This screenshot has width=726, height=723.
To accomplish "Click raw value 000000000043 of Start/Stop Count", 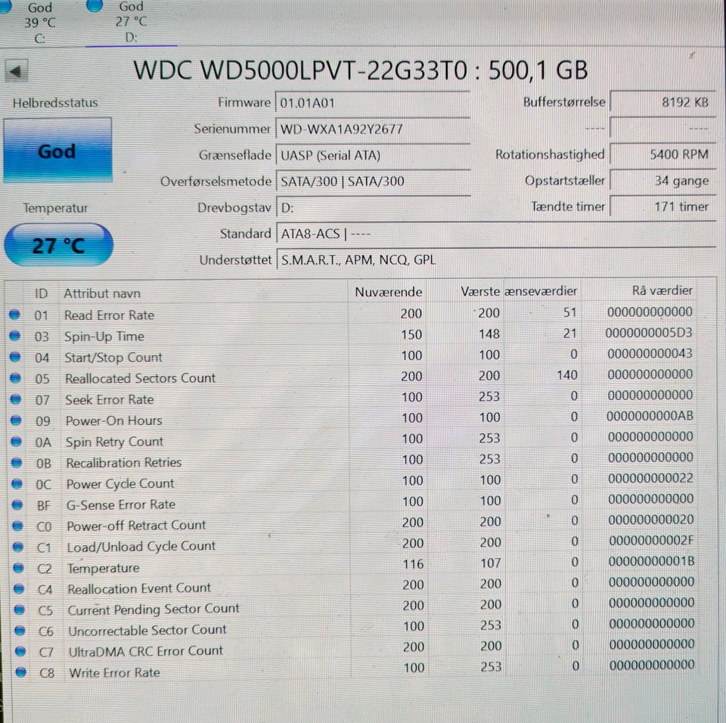I will click(x=650, y=353).
